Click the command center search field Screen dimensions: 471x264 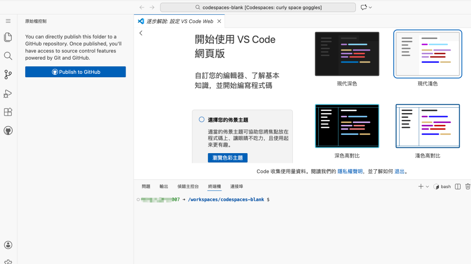pyautogui.click(x=258, y=7)
